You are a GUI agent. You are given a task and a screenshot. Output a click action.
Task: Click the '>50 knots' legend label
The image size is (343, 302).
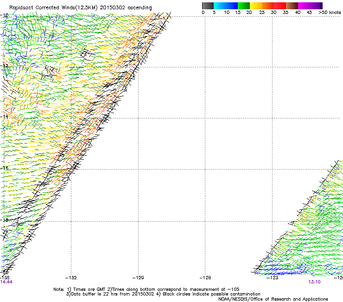pyautogui.click(x=330, y=13)
